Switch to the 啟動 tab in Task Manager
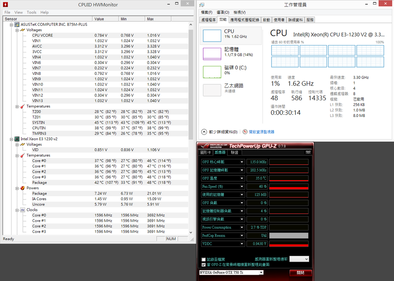Screen dimensions: 394x281 (267, 20)
